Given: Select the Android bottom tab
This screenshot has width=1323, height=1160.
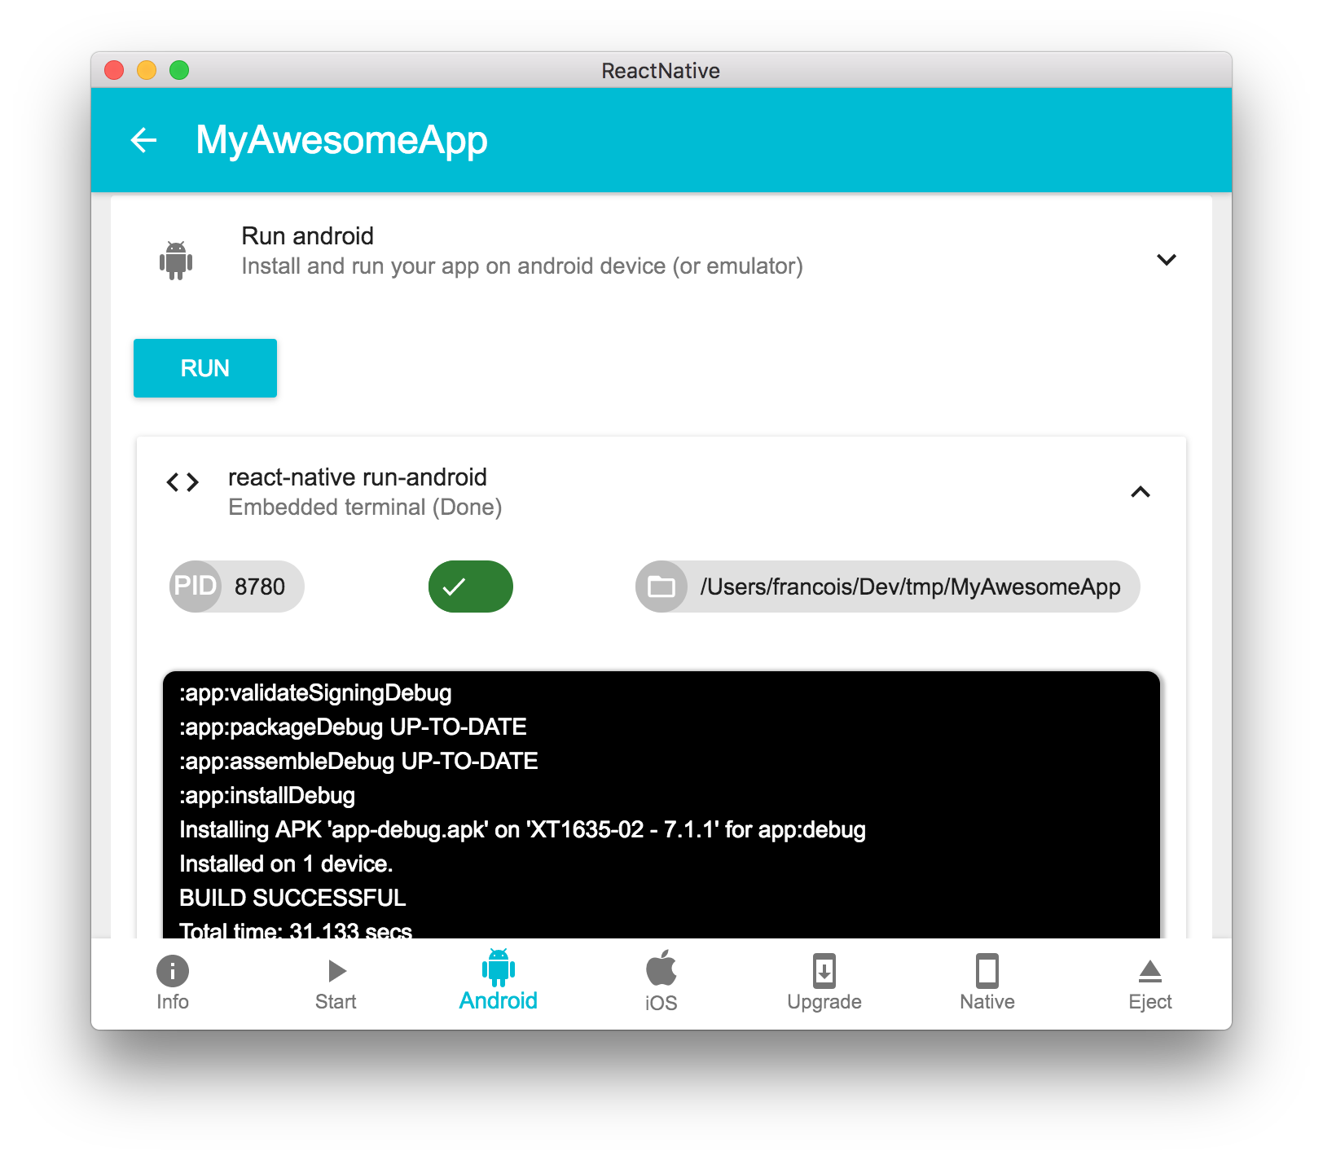Looking at the screenshot, I should pos(499,980).
